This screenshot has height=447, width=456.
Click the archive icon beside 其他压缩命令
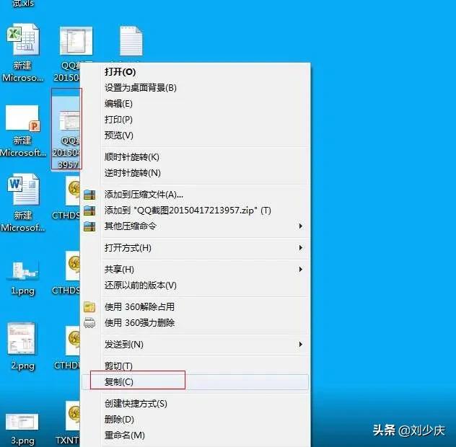pos(89,226)
